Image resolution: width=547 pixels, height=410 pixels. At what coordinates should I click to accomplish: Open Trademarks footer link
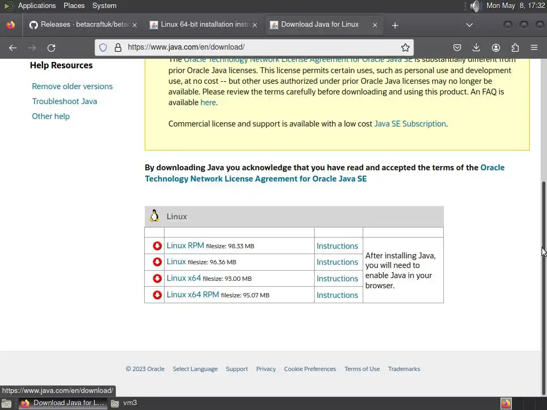click(404, 369)
